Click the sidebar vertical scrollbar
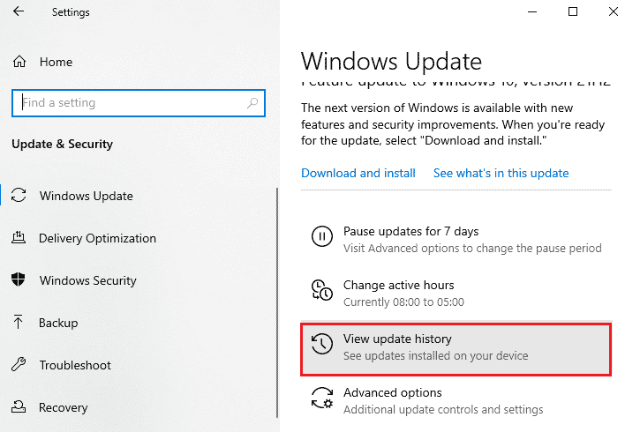 [x=277, y=302]
